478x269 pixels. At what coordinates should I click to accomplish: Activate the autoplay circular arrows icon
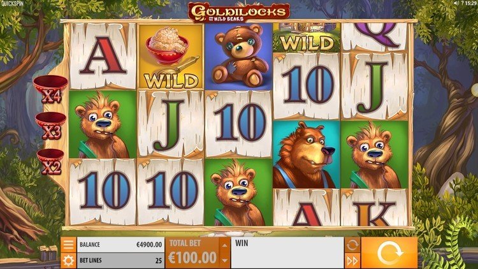tap(352, 245)
